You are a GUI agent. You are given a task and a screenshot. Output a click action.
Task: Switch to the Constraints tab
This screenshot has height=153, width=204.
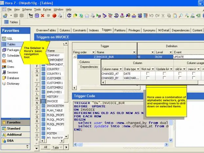pos(80,30)
